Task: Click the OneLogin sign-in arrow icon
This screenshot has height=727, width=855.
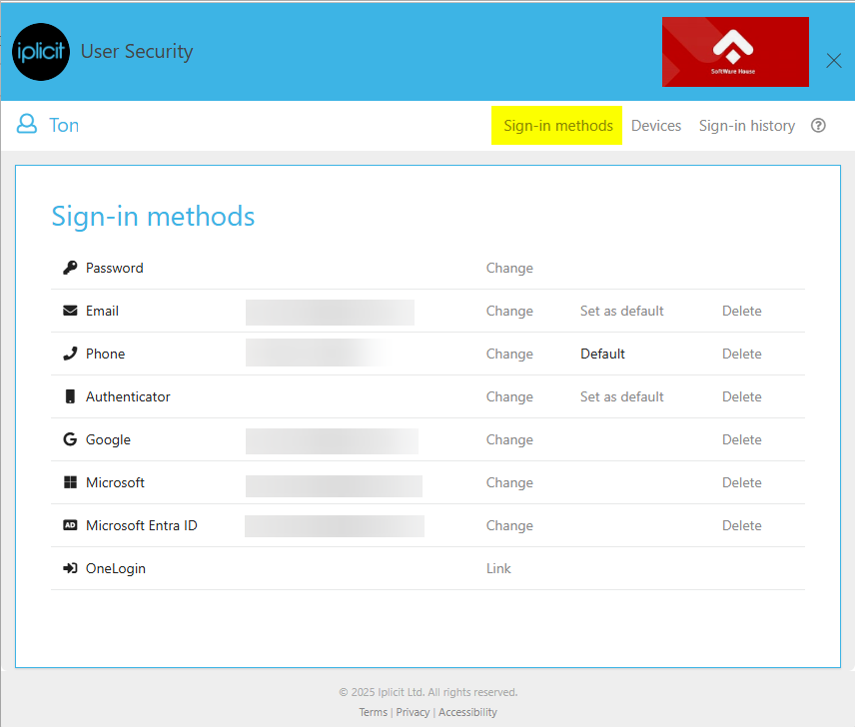Action: tap(70, 568)
